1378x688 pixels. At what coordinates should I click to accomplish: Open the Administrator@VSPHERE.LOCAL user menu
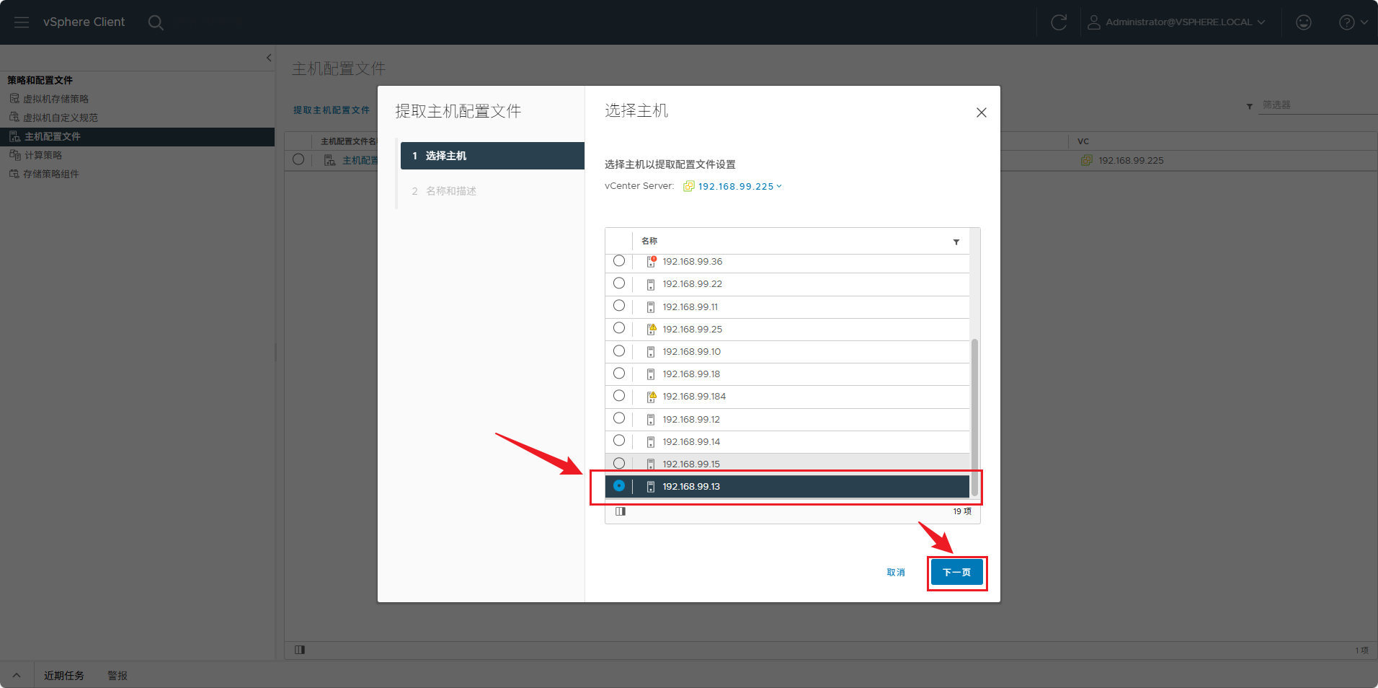[x=1176, y=22]
